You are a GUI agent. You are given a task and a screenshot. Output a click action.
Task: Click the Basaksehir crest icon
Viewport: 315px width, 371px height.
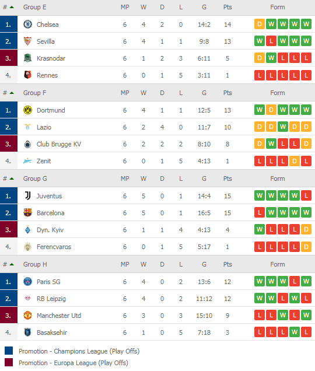click(x=27, y=332)
